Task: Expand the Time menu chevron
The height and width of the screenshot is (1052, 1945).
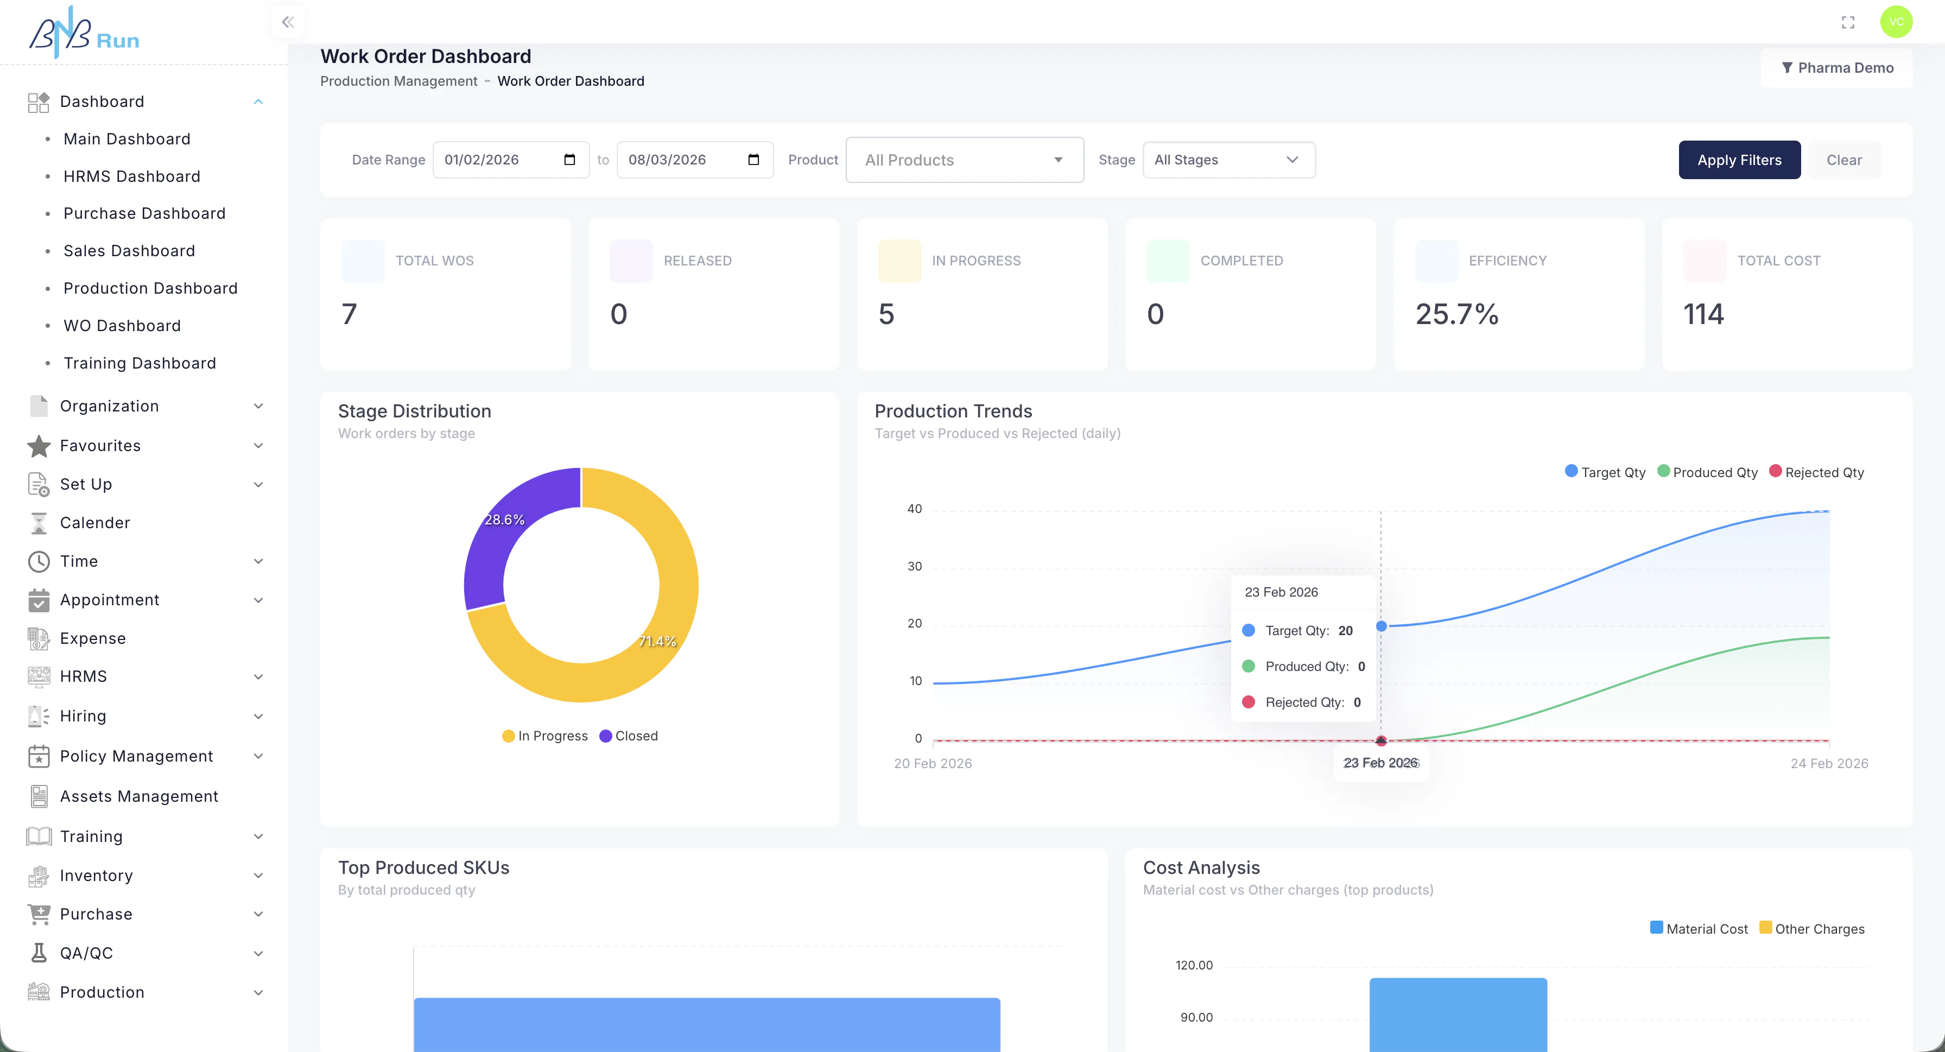Action: pos(258,561)
